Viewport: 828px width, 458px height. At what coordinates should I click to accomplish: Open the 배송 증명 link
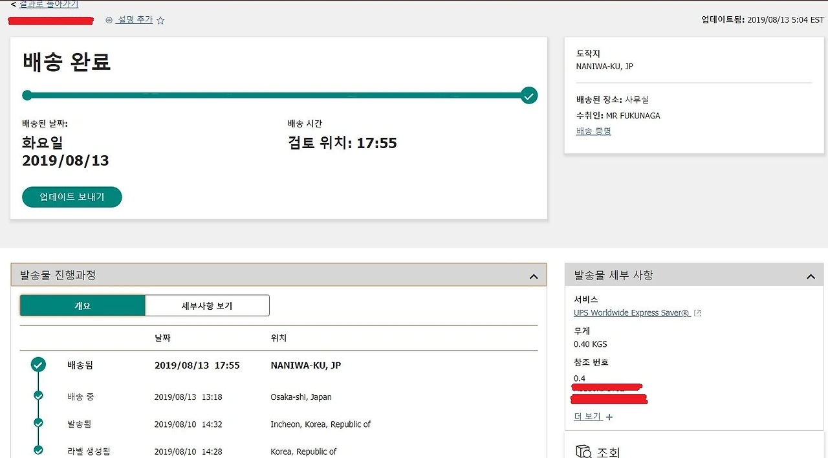tap(593, 131)
